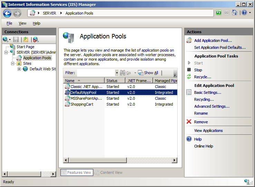Click the Home icon in the top toolbar
This screenshot has height=187, width=255.
pyautogui.click(x=235, y=13)
